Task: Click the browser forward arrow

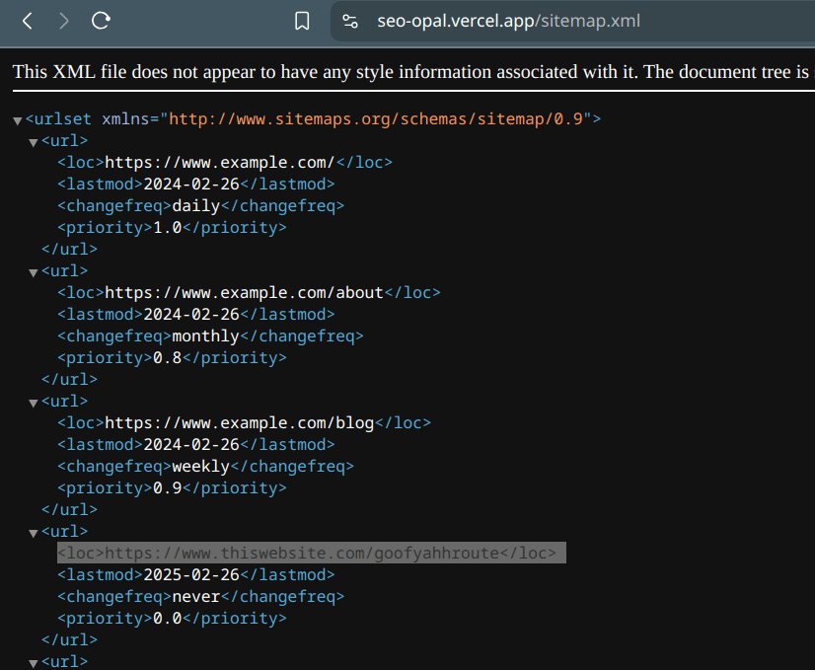Action: (x=63, y=21)
